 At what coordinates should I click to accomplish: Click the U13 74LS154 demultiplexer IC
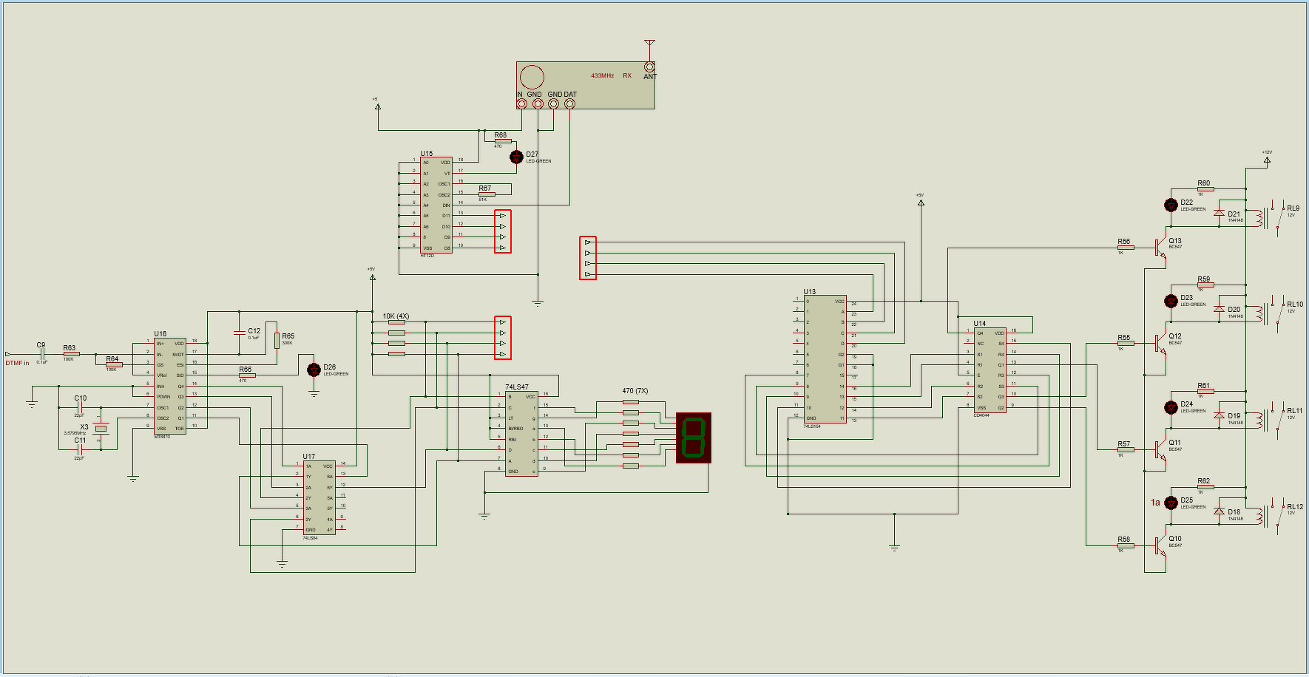click(x=825, y=360)
